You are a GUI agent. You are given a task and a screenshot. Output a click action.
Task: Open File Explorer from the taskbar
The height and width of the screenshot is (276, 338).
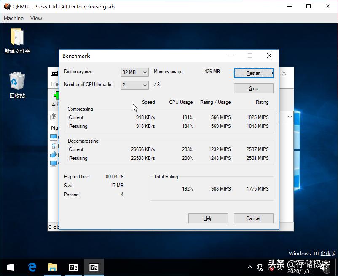click(x=52, y=267)
